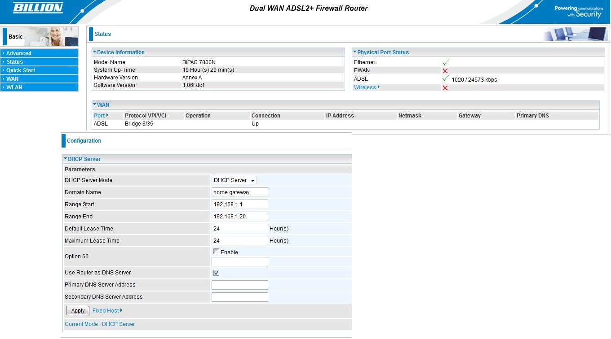Screen dimensions: 611x339
Task: Click the Apply button
Action: tap(78, 311)
